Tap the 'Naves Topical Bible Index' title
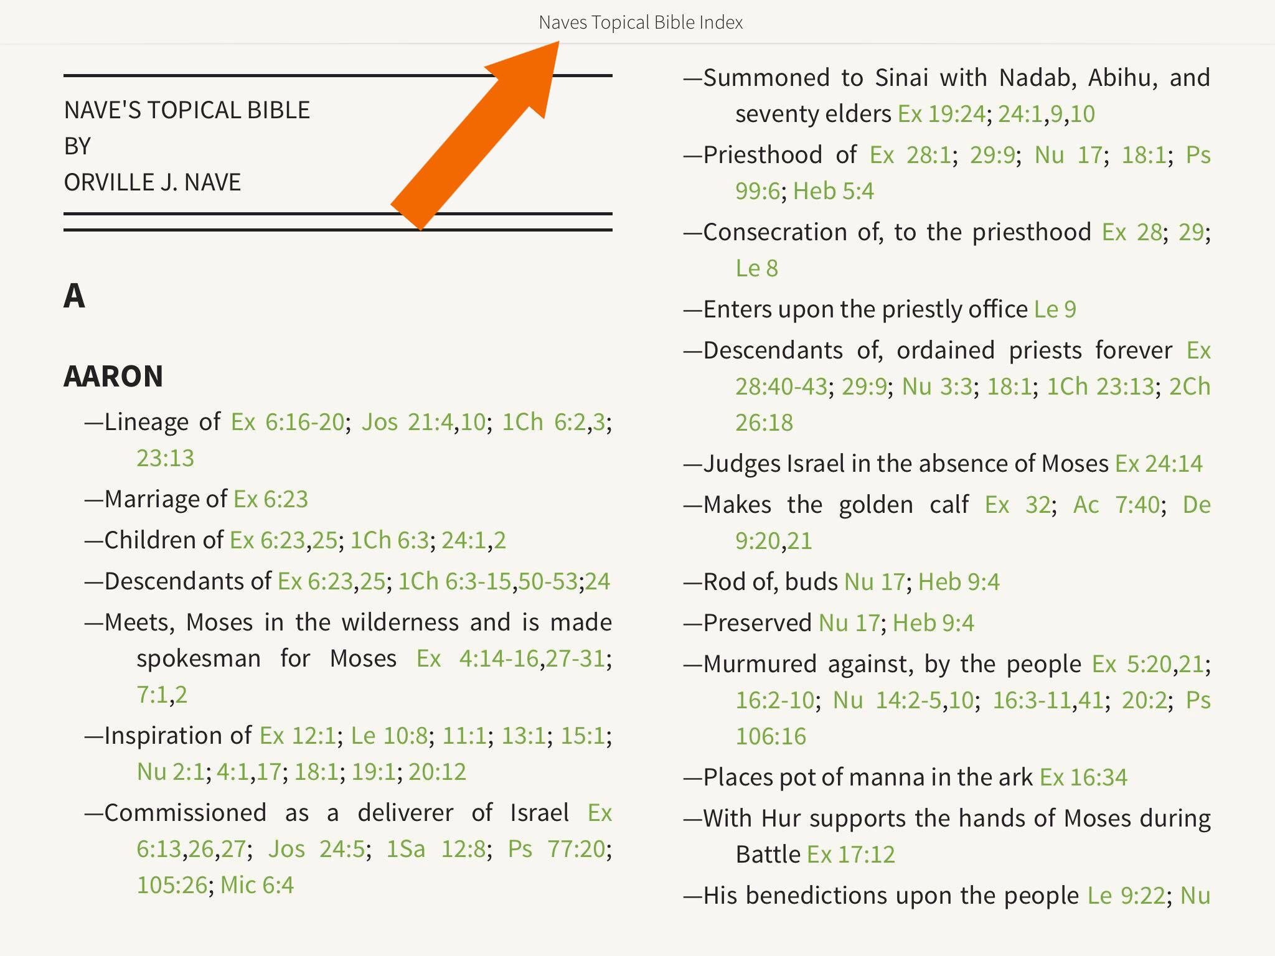1275x956 pixels. coord(641,22)
